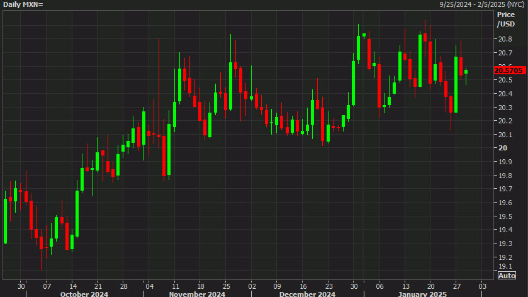Click the 19.6 price axis value

505,203
